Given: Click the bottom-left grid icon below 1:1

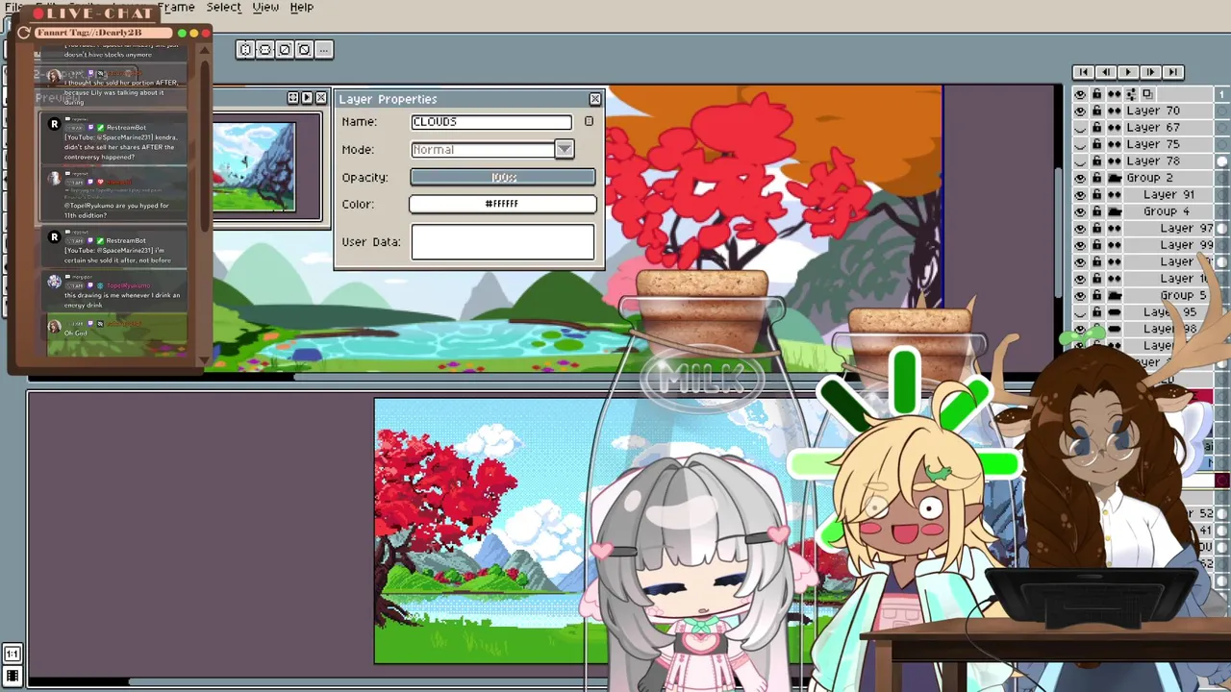Looking at the screenshot, I should pos(13,677).
